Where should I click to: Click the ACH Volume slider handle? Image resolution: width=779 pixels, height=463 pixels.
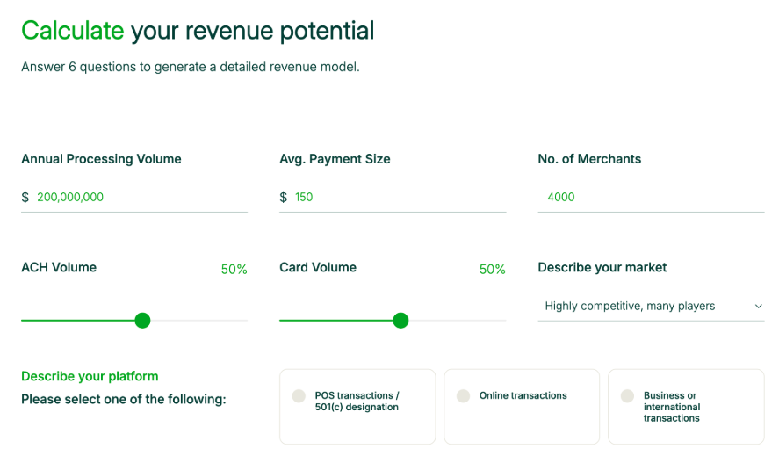click(142, 321)
